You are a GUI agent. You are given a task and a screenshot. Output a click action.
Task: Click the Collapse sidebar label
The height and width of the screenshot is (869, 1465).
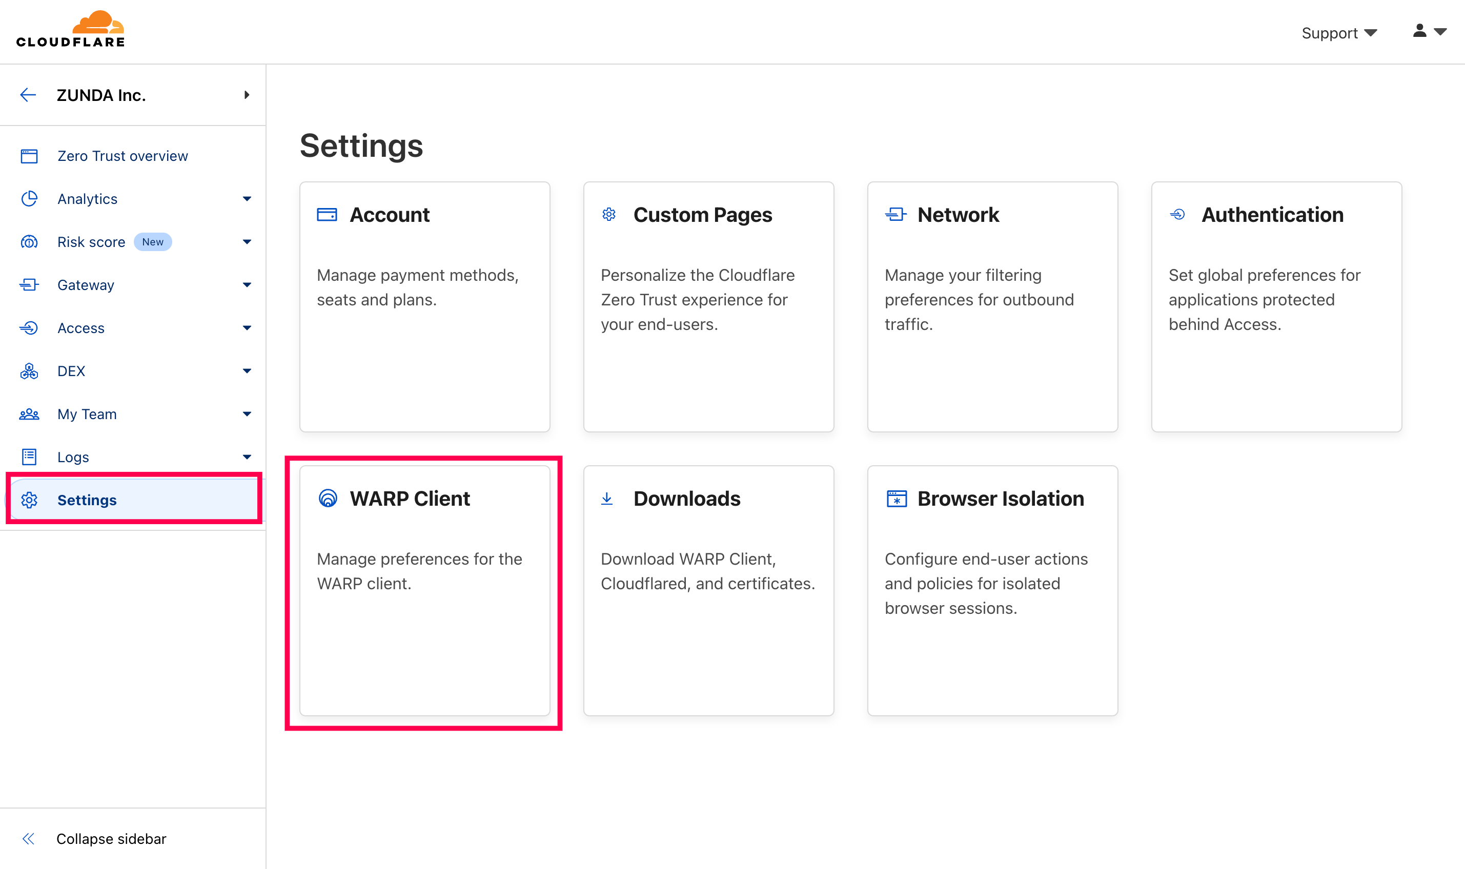(111, 839)
